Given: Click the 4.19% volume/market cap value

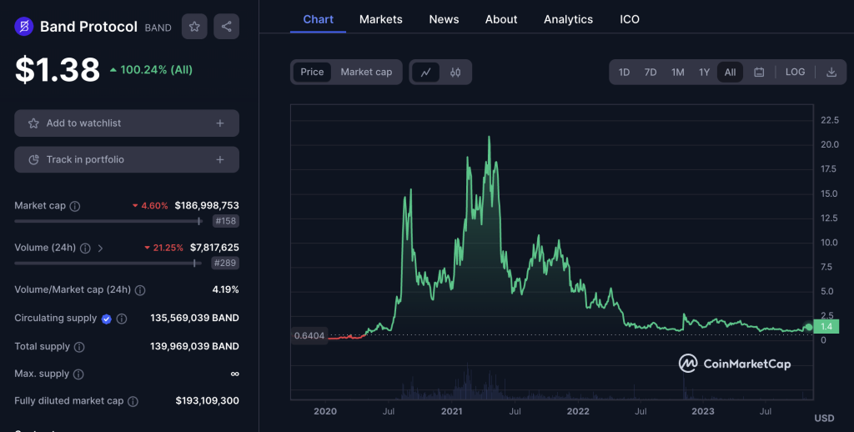Looking at the screenshot, I should pyautogui.click(x=225, y=289).
